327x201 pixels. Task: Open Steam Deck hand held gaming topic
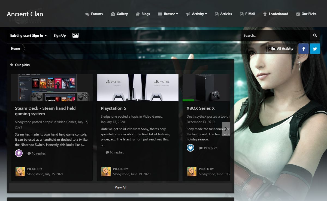point(45,111)
